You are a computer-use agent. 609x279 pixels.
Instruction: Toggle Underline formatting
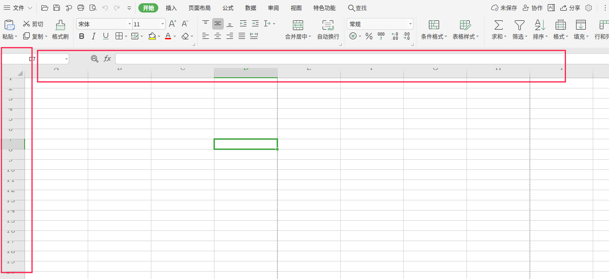click(106, 36)
